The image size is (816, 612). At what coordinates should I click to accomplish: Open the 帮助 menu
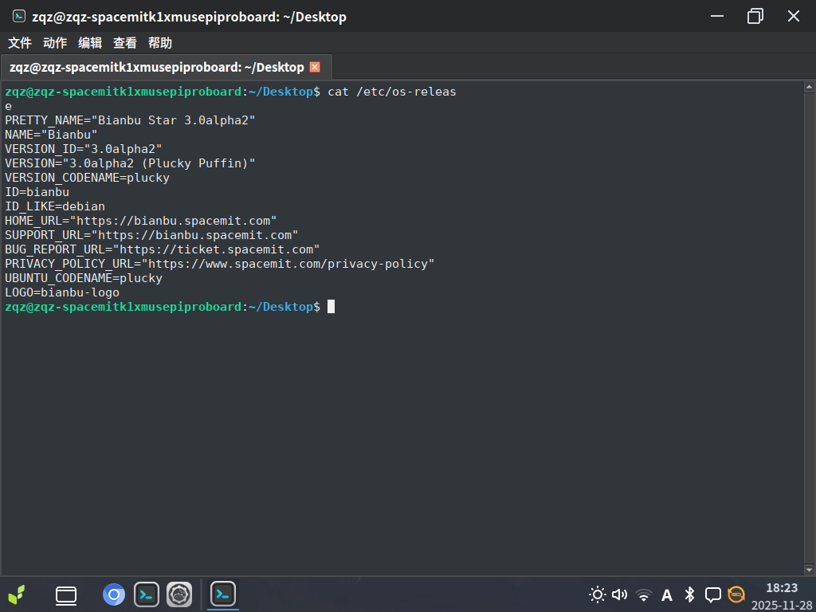point(159,43)
